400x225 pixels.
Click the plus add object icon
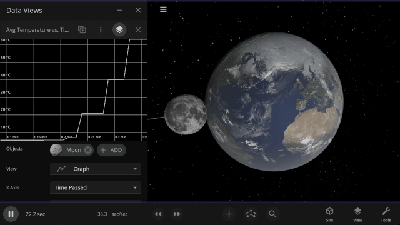click(x=229, y=214)
